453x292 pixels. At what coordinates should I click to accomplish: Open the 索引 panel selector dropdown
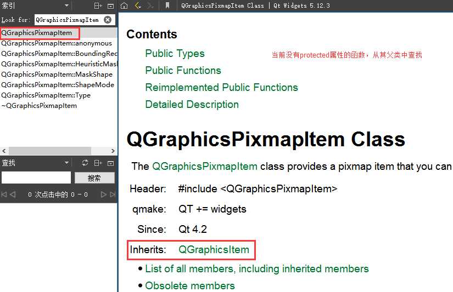[67, 5]
